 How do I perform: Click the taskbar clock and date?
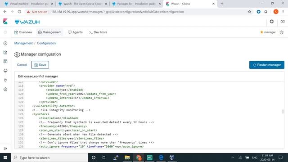[267, 157]
